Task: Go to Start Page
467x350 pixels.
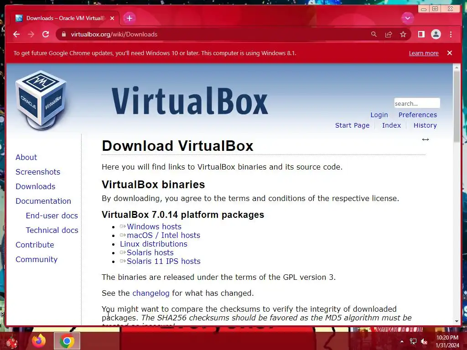Action: pos(352,125)
